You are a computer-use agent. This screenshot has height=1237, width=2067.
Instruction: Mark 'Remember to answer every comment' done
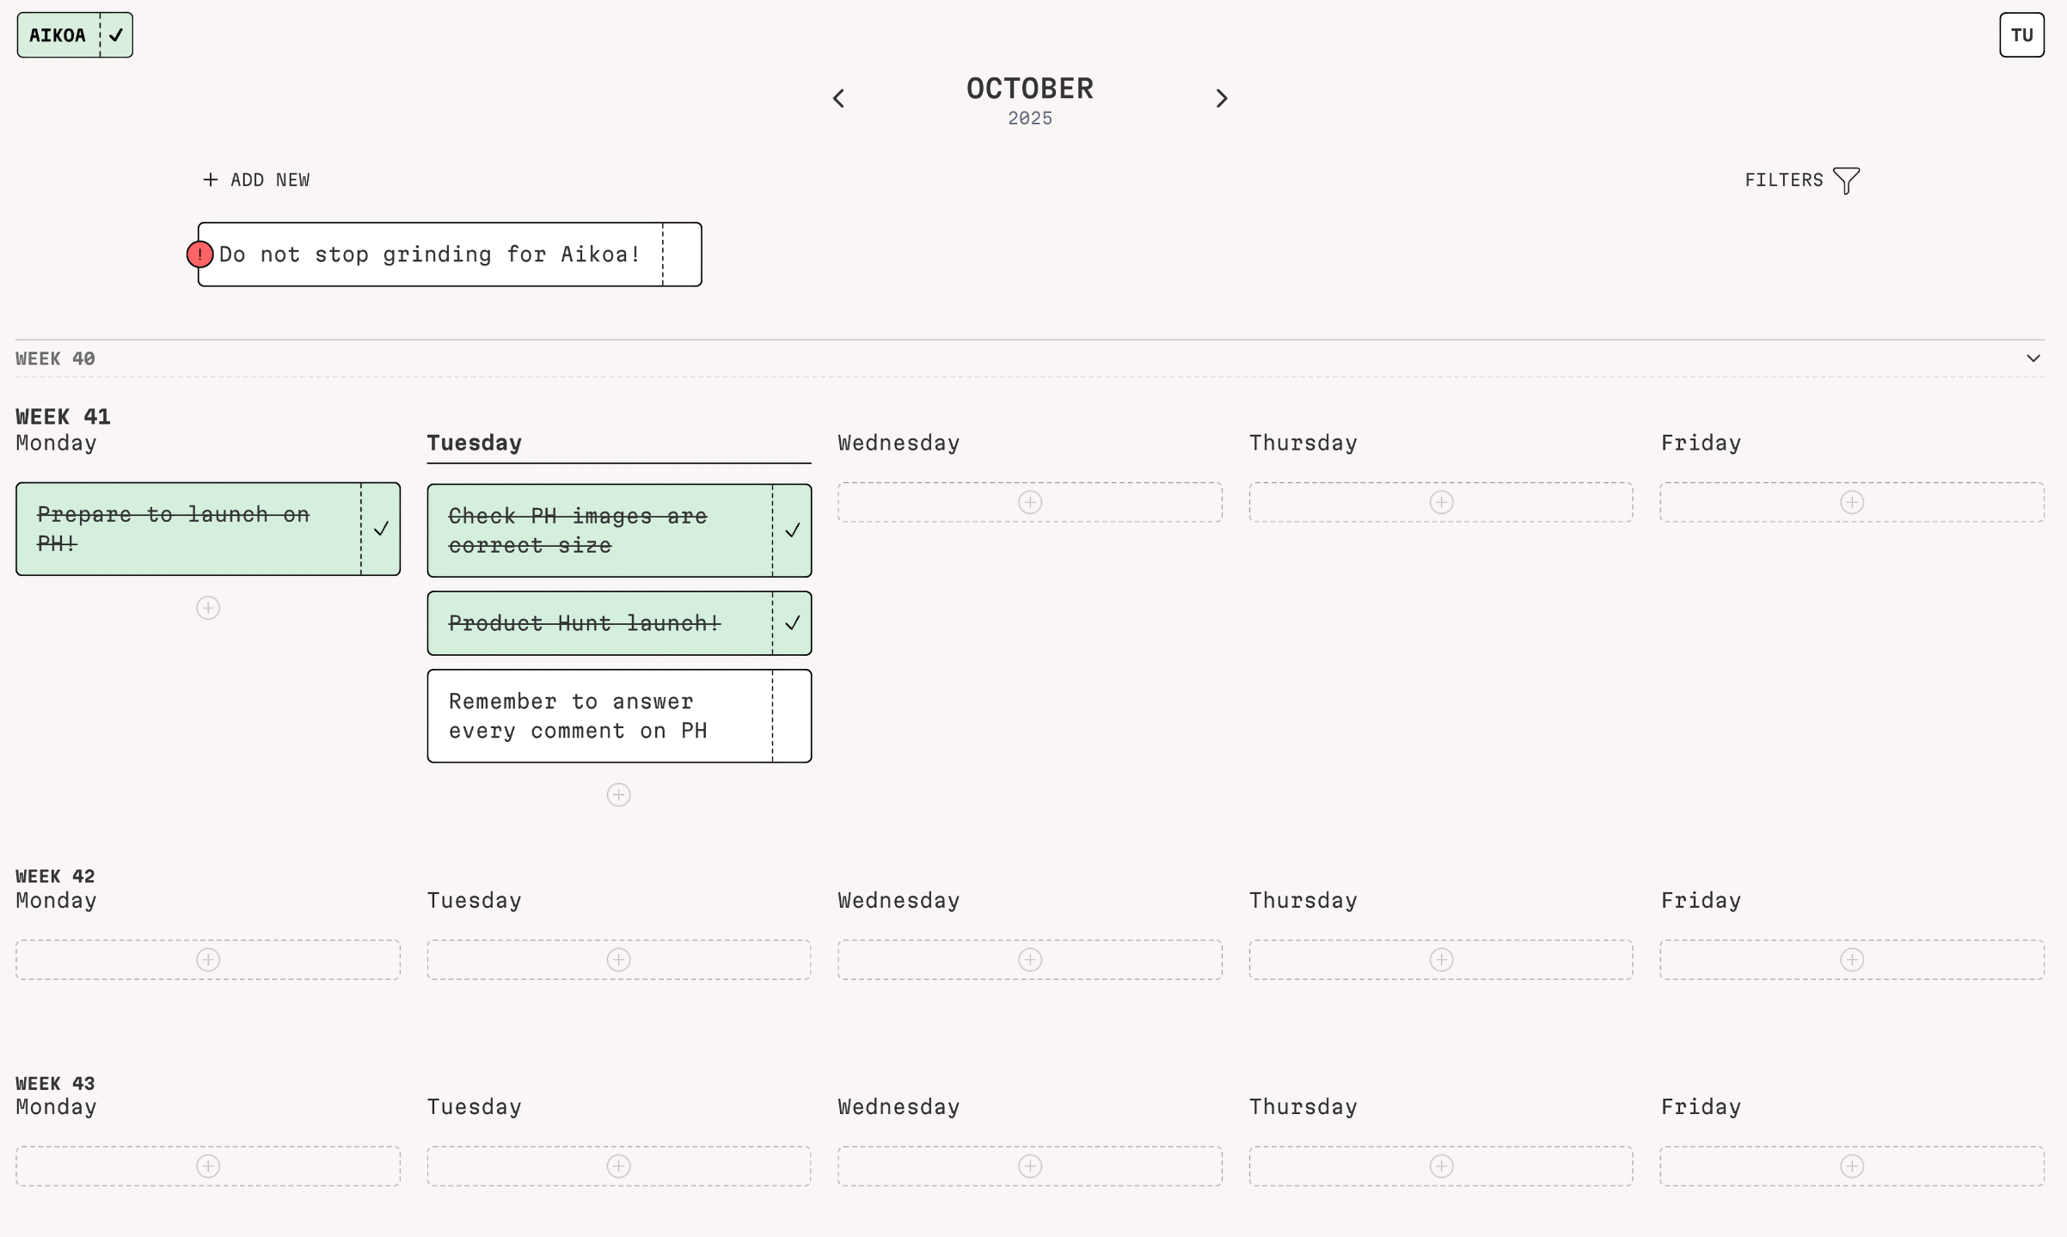792,716
